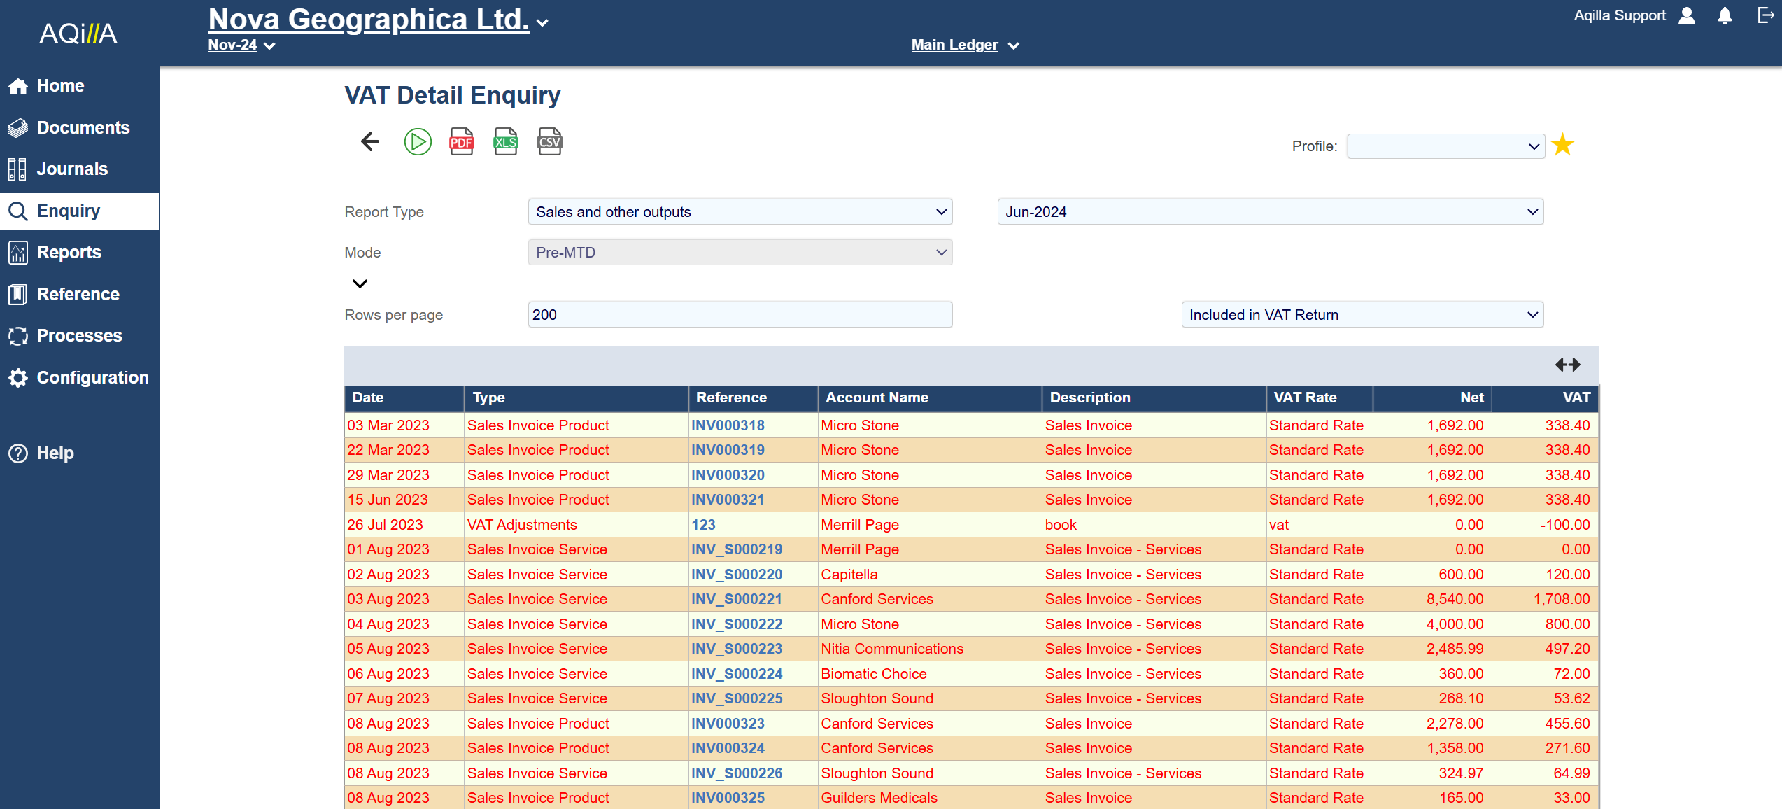Viewport: 1782px width, 809px height.
Task: Open the Report Type dropdown
Action: [x=740, y=212]
